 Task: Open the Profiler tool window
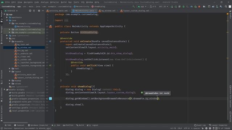(x=68, y=125)
